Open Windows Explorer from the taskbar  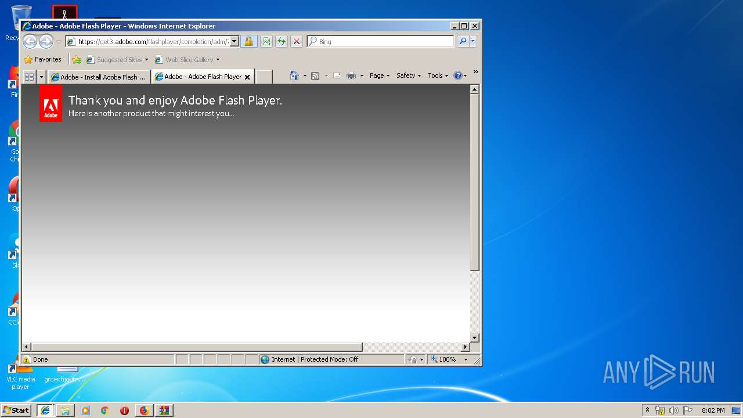tap(66, 410)
